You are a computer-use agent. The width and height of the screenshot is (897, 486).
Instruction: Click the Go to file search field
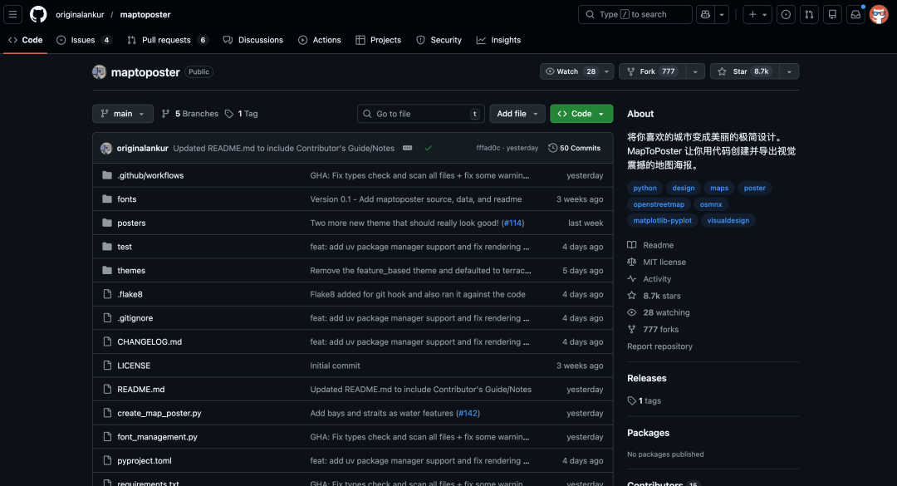[x=420, y=113]
